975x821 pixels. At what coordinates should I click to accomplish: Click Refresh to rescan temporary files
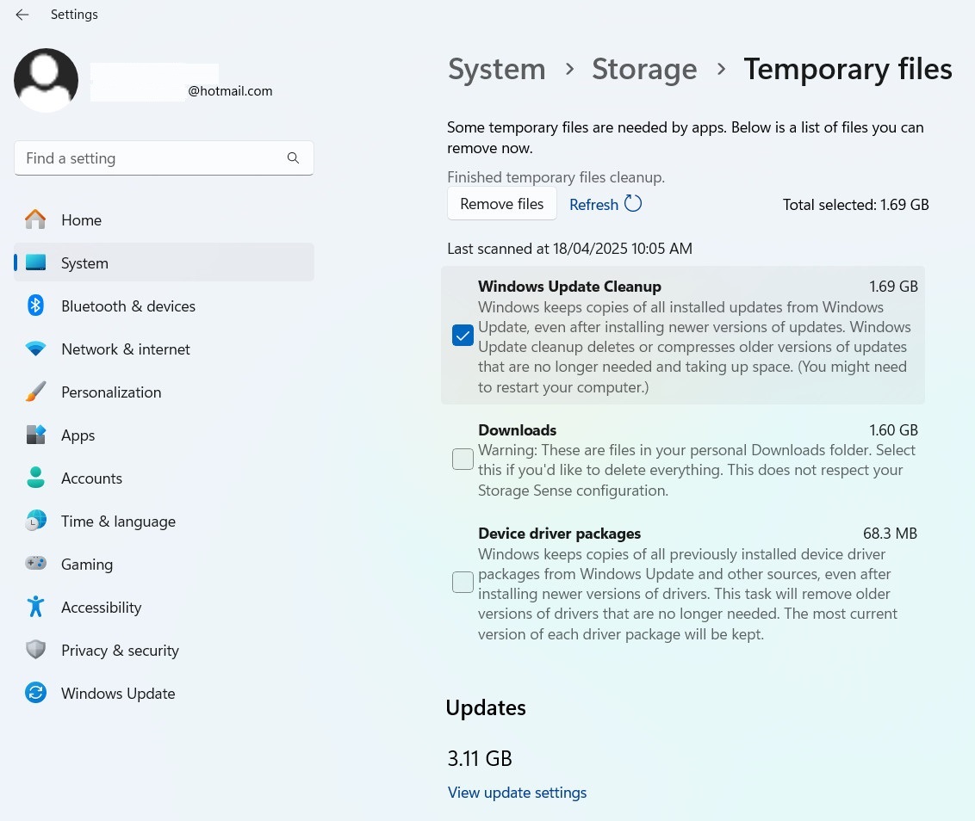tap(605, 204)
